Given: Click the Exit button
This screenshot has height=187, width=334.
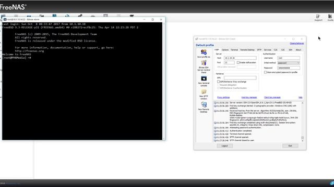Looking at the screenshot, I should (x=290, y=146).
